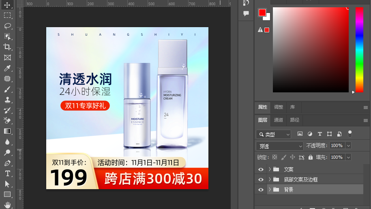Click the white background color swatch

click(x=268, y=18)
